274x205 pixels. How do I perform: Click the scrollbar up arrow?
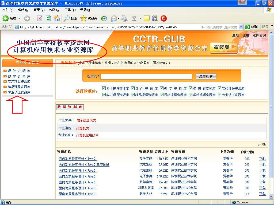pyautogui.click(x=271, y=33)
